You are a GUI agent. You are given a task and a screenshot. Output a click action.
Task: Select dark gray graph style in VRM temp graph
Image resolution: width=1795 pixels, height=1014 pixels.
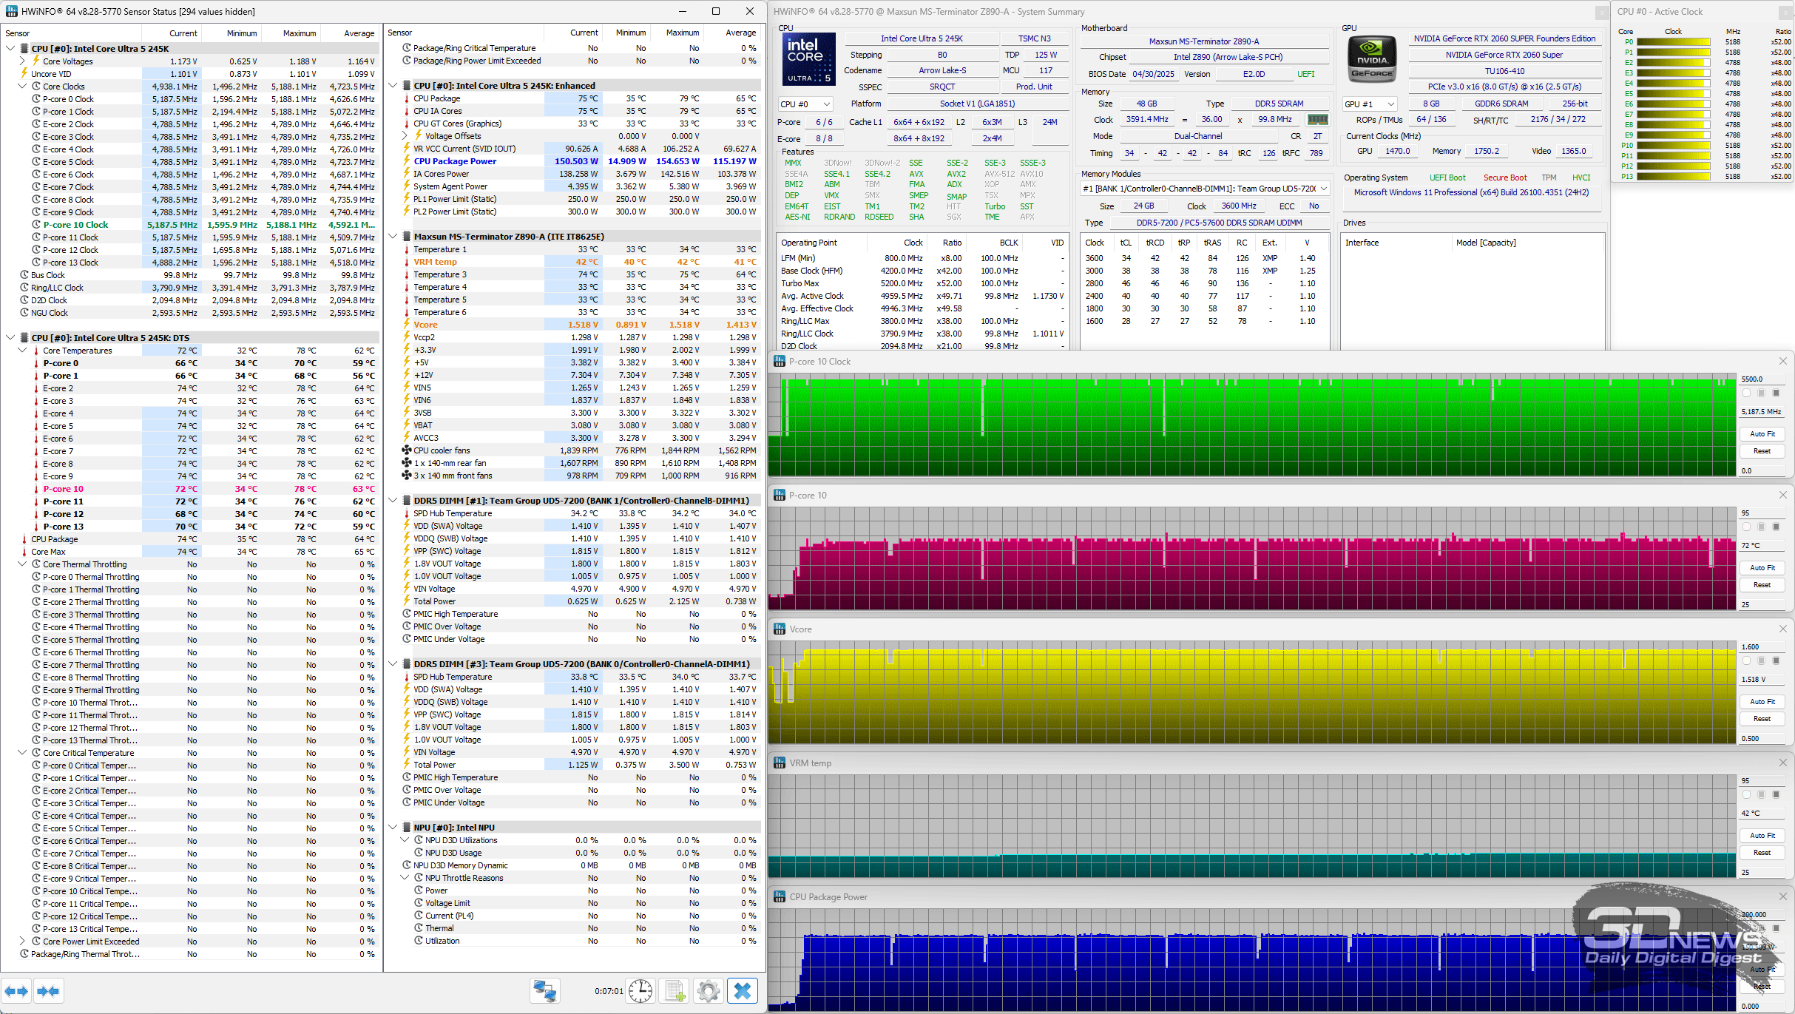click(x=1776, y=794)
